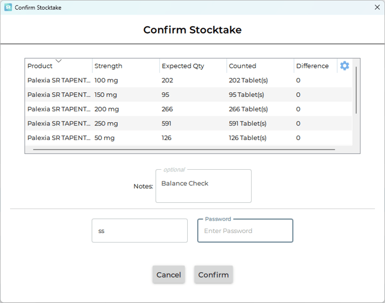Click the 200 mg strength cell
The width and height of the screenshot is (385, 303).
[x=106, y=109]
